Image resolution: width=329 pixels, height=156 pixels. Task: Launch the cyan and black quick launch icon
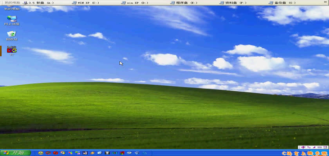(x=114, y=153)
